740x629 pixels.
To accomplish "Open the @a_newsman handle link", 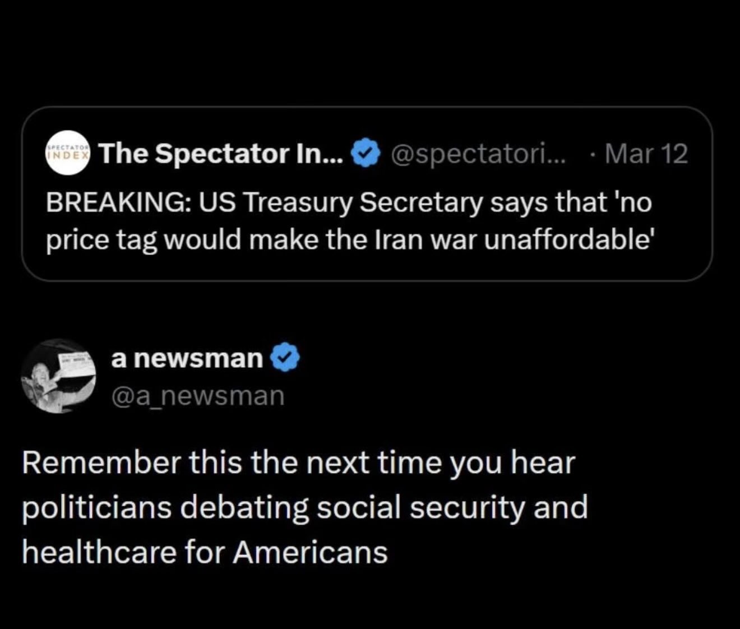I will 198,396.
